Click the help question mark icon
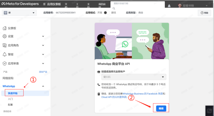This screenshot has width=214, height=116. [x=202, y=13]
